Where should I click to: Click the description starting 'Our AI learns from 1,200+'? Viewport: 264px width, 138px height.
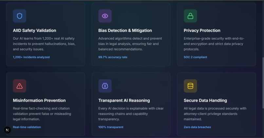pyautogui.click(x=44, y=44)
